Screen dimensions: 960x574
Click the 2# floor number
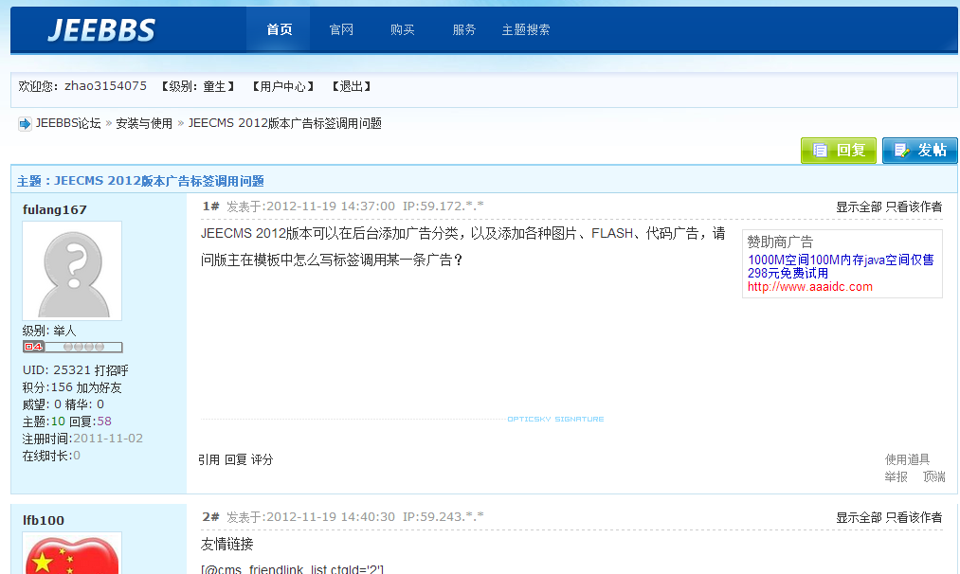point(210,517)
